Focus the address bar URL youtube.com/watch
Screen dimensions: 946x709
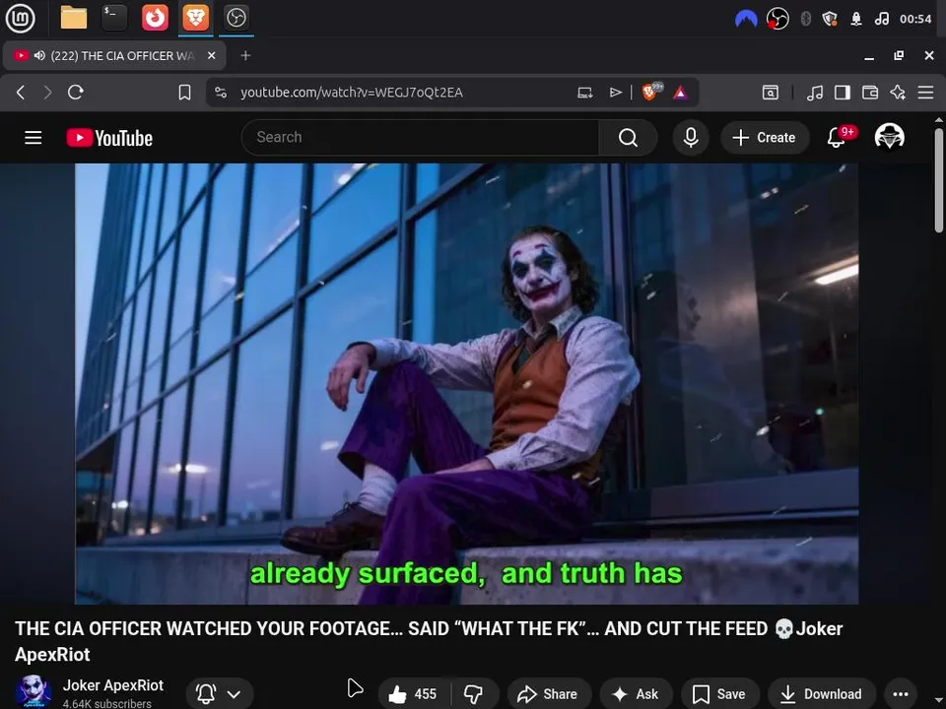[x=352, y=93]
